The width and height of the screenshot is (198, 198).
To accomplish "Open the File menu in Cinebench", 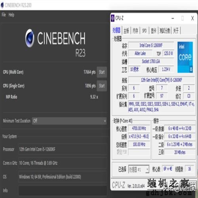I will coord(4,15).
